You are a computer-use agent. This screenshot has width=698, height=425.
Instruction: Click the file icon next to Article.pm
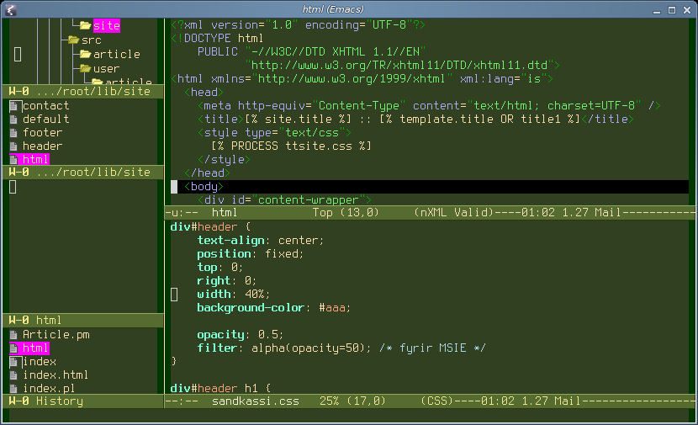tap(13, 335)
